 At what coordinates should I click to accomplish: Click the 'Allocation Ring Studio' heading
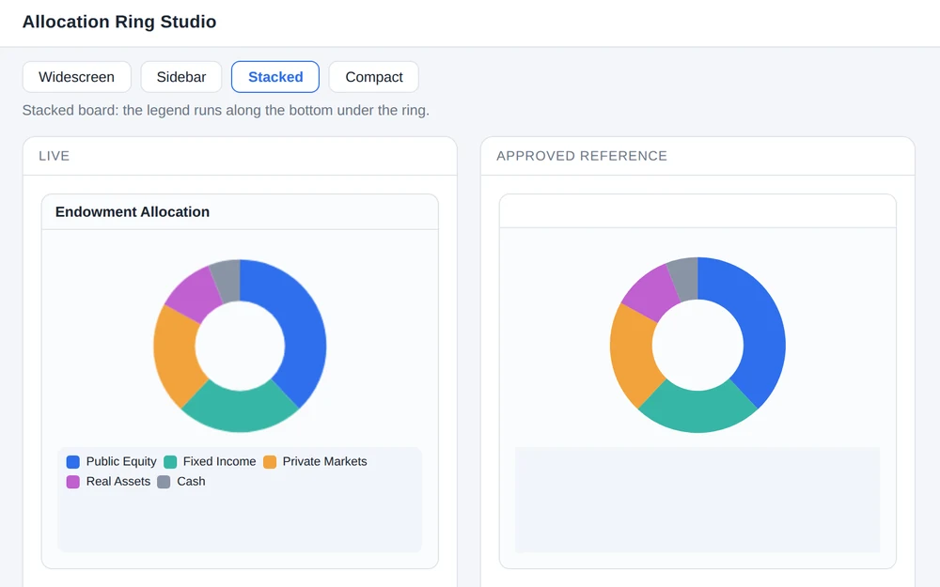pos(119,22)
